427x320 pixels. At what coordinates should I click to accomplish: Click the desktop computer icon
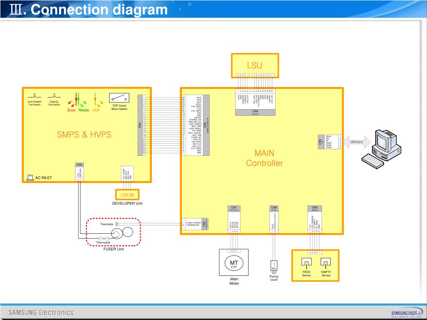[381, 149]
